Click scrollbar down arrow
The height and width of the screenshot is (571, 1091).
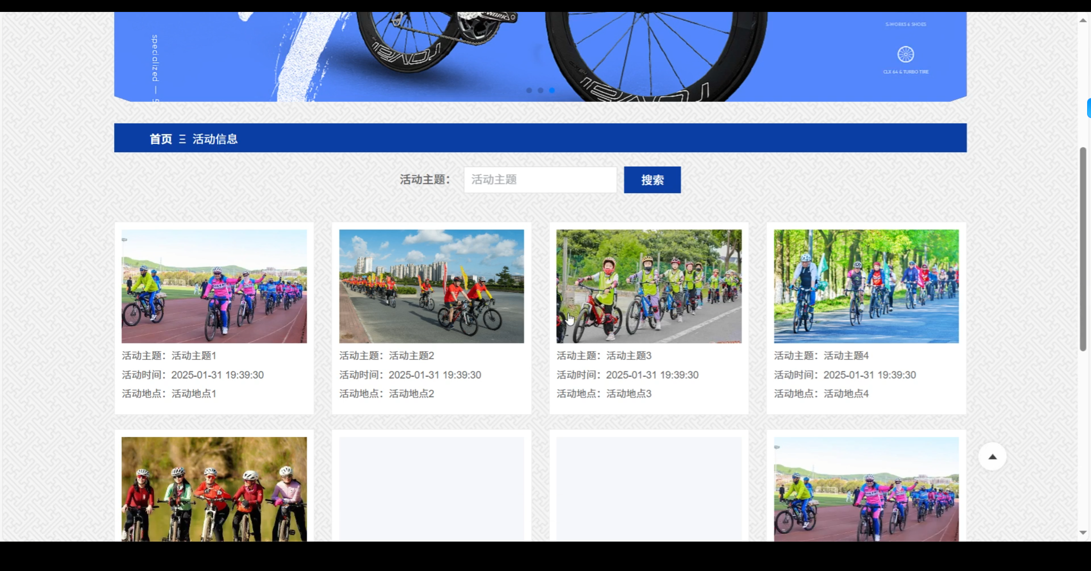click(1083, 533)
